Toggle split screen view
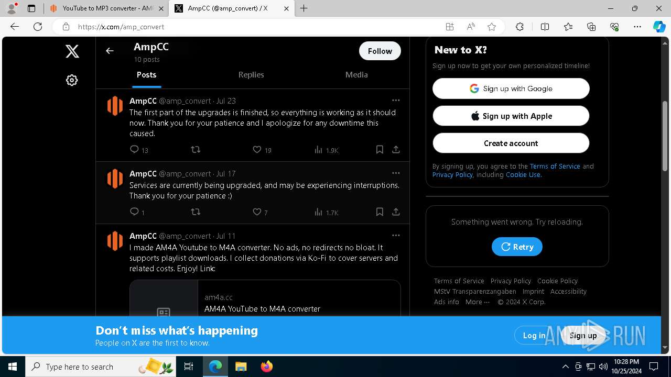 [545, 27]
